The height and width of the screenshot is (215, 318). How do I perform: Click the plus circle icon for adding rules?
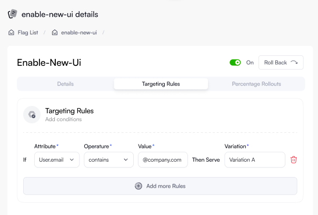click(138, 186)
